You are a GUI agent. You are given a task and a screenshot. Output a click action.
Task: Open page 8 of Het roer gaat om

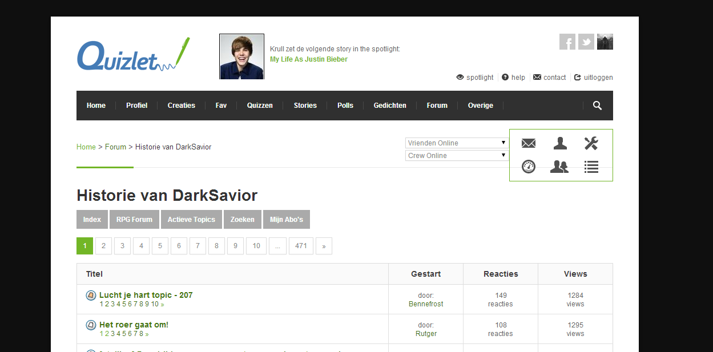(142, 334)
